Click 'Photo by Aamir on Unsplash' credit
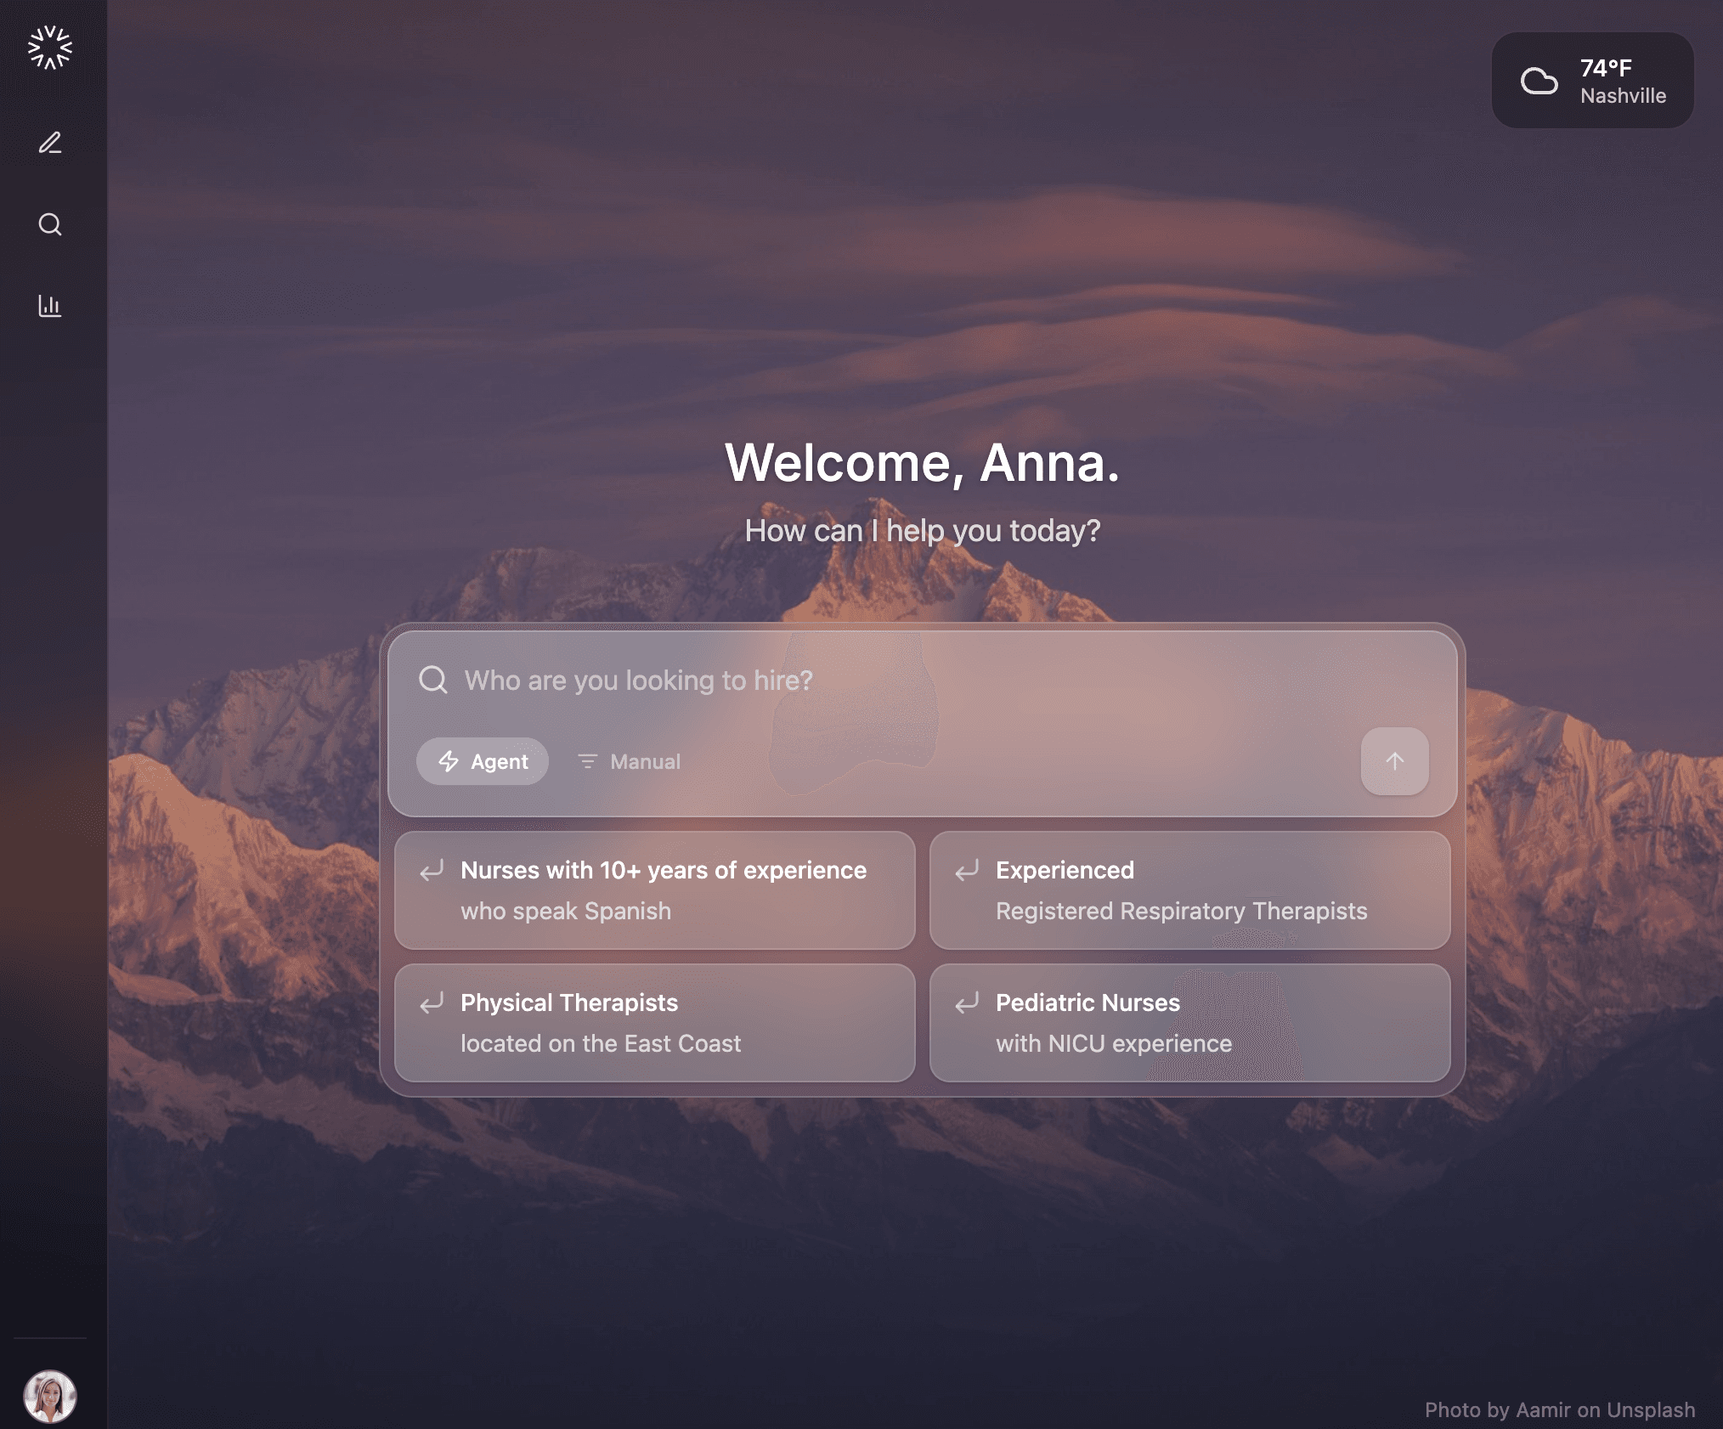The image size is (1723, 1429). click(x=1559, y=1409)
